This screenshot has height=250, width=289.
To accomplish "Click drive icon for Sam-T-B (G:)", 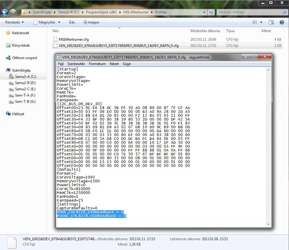I will (x=11, y=102).
